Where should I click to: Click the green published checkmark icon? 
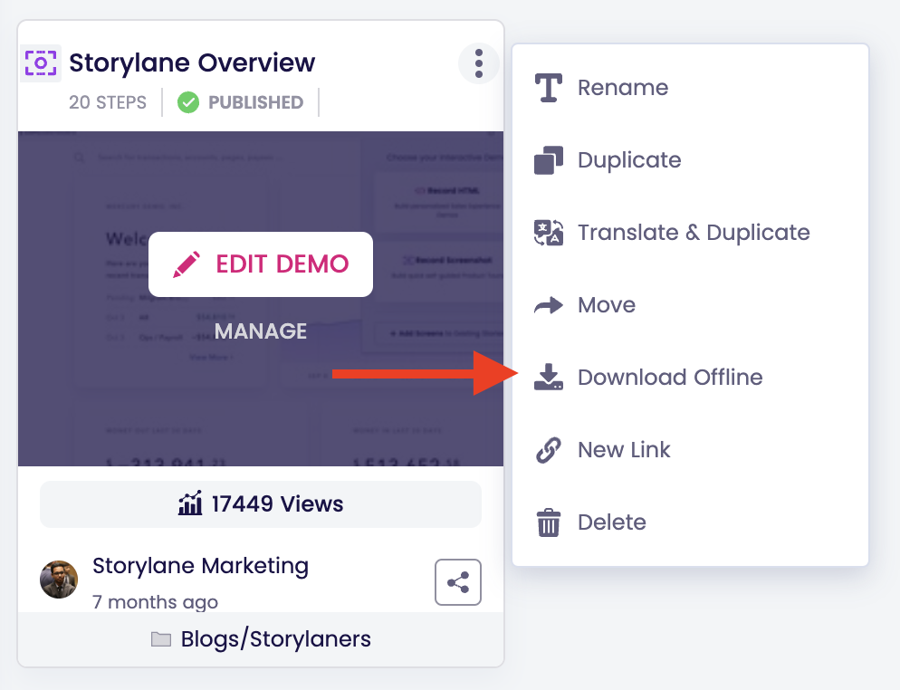pos(188,102)
